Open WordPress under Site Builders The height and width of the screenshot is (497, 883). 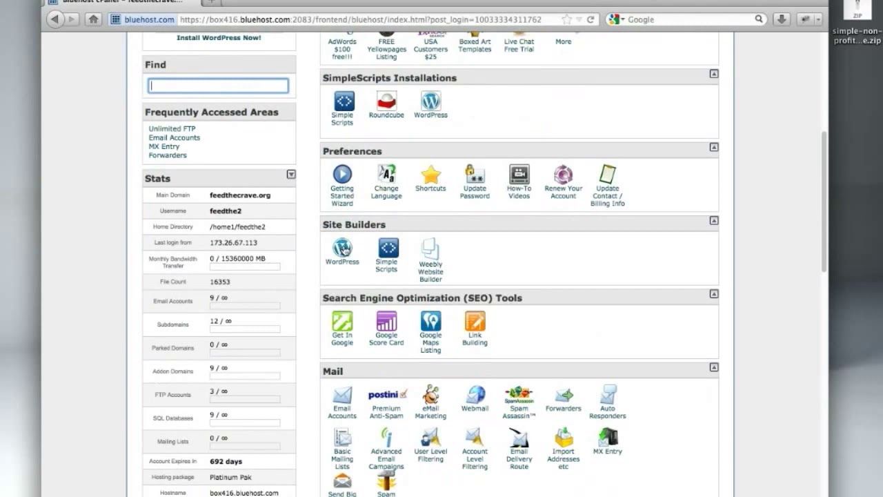(x=342, y=251)
